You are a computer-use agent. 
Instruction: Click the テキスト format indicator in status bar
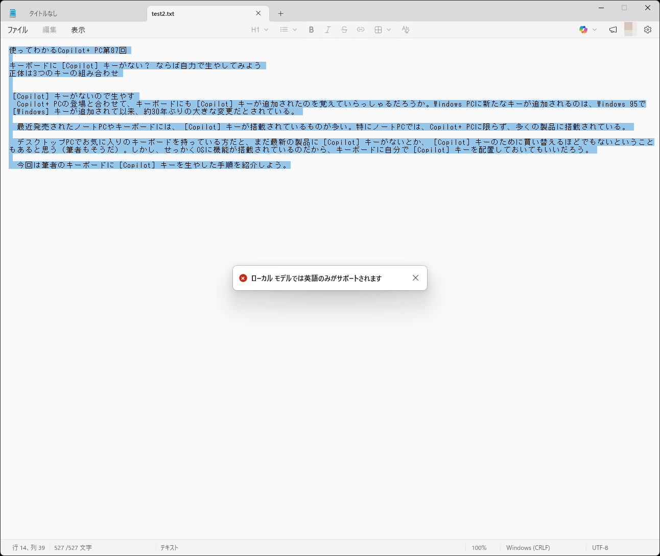point(170,548)
